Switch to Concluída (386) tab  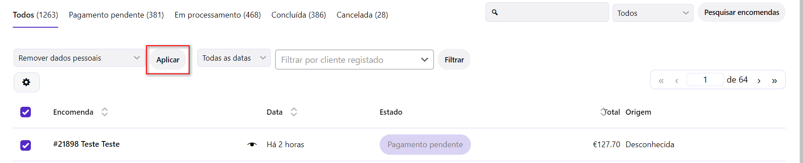pyautogui.click(x=299, y=15)
